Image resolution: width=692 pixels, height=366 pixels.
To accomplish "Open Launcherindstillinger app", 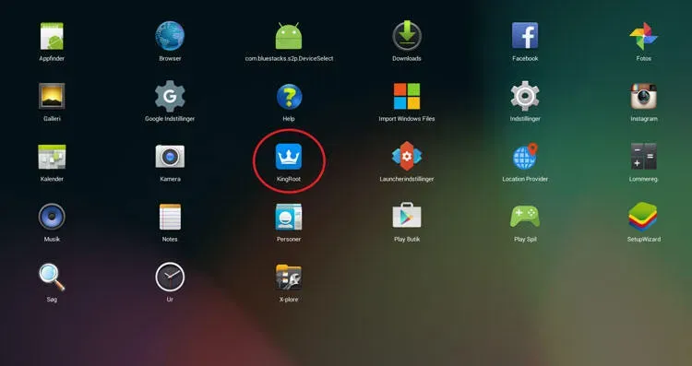I will tap(407, 156).
